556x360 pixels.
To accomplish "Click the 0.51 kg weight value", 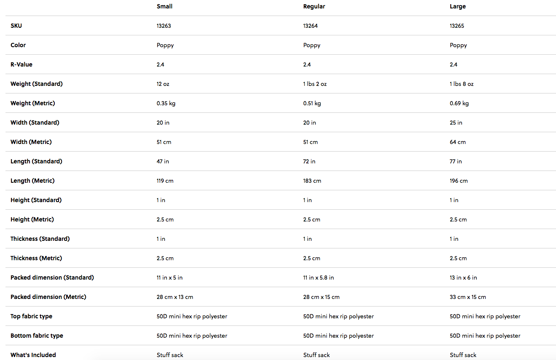I will [x=312, y=103].
